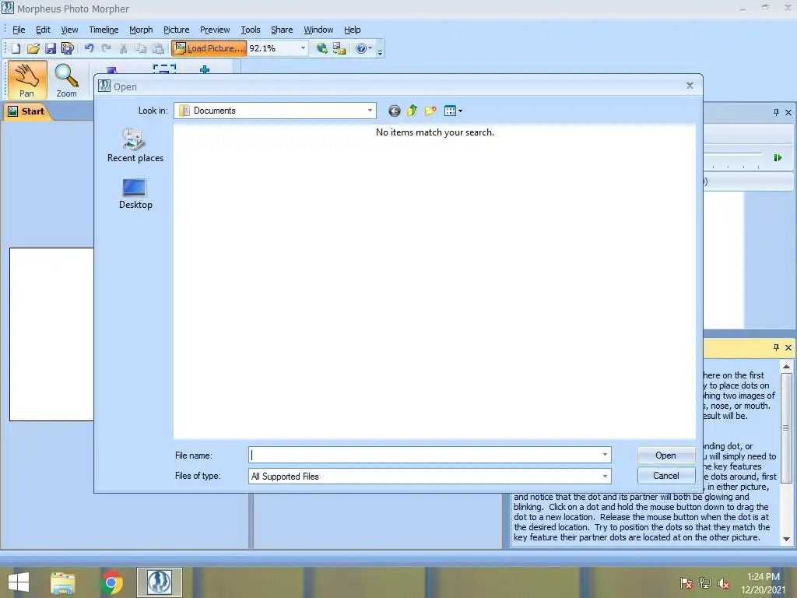Click the Back arrow icon in Open dialog
This screenshot has height=598, width=797.
coord(394,111)
